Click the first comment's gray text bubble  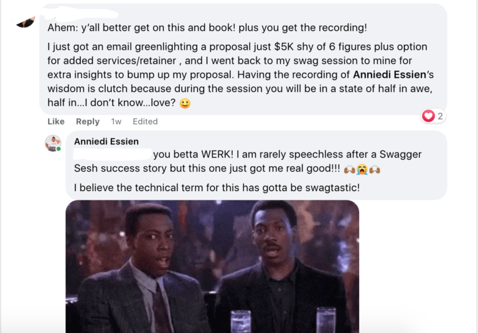coord(243,59)
